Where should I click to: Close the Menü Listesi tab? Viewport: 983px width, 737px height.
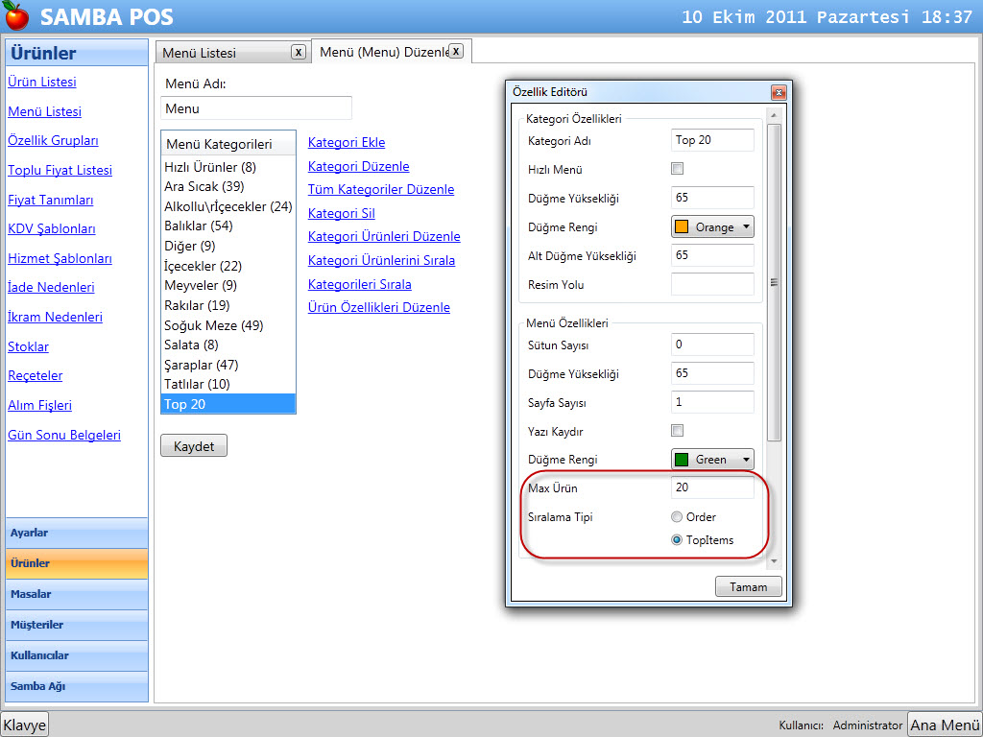[x=299, y=52]
